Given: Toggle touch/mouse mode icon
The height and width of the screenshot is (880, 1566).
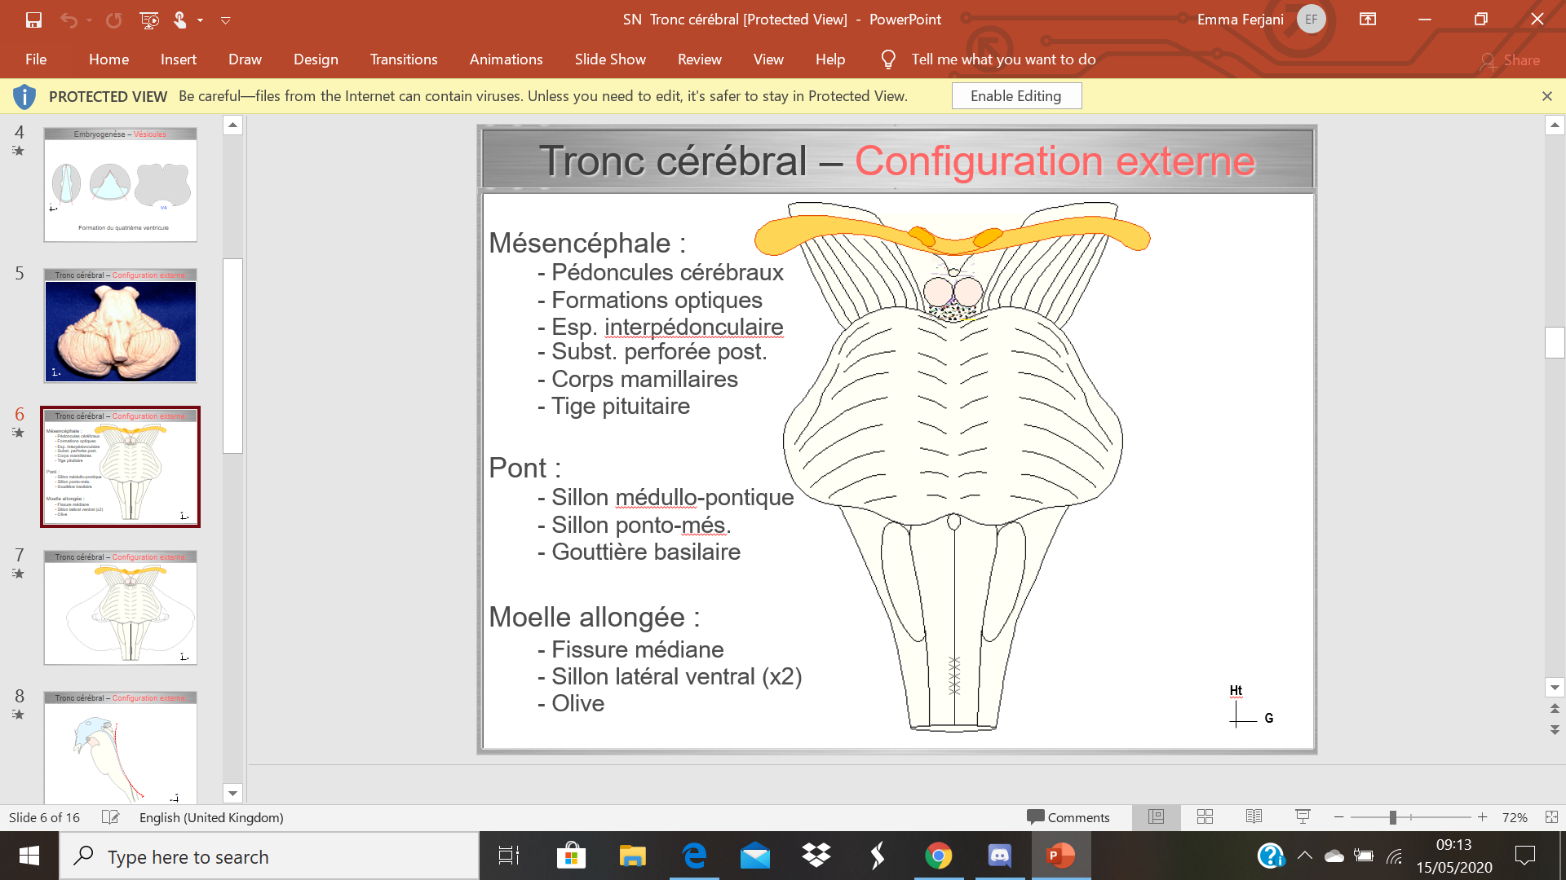Looking at the screenshot, I should pos(180,20).
